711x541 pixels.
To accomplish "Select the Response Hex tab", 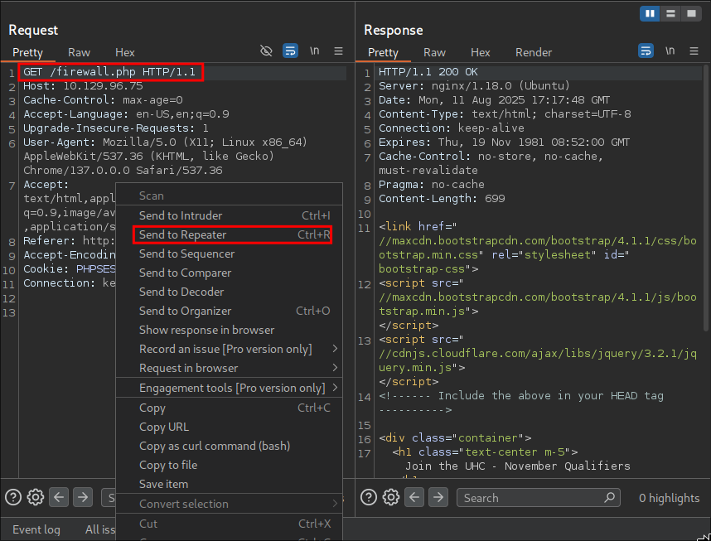I will pos(480,52).
